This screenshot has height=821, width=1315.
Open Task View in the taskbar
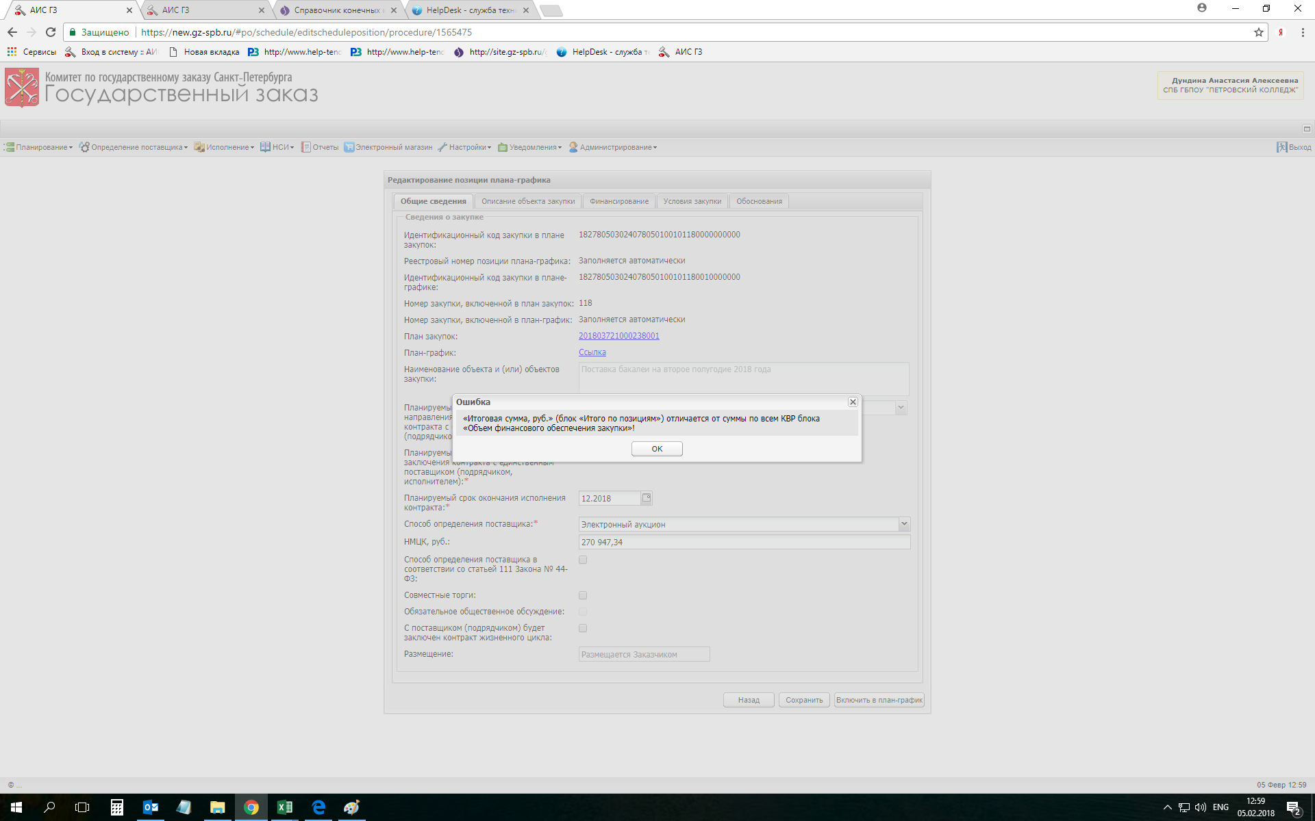(x=82, y=807)
